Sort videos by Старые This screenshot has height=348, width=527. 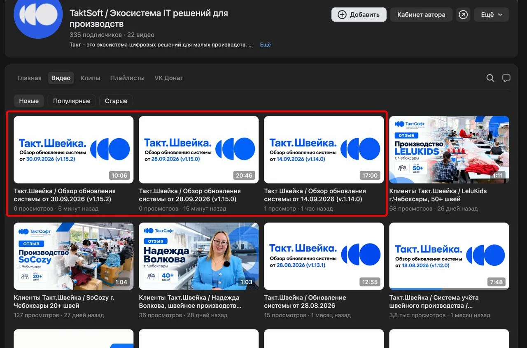tap(116, 101)
